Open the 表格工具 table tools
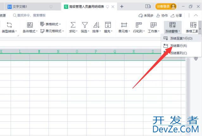 [x=192, y=28]
